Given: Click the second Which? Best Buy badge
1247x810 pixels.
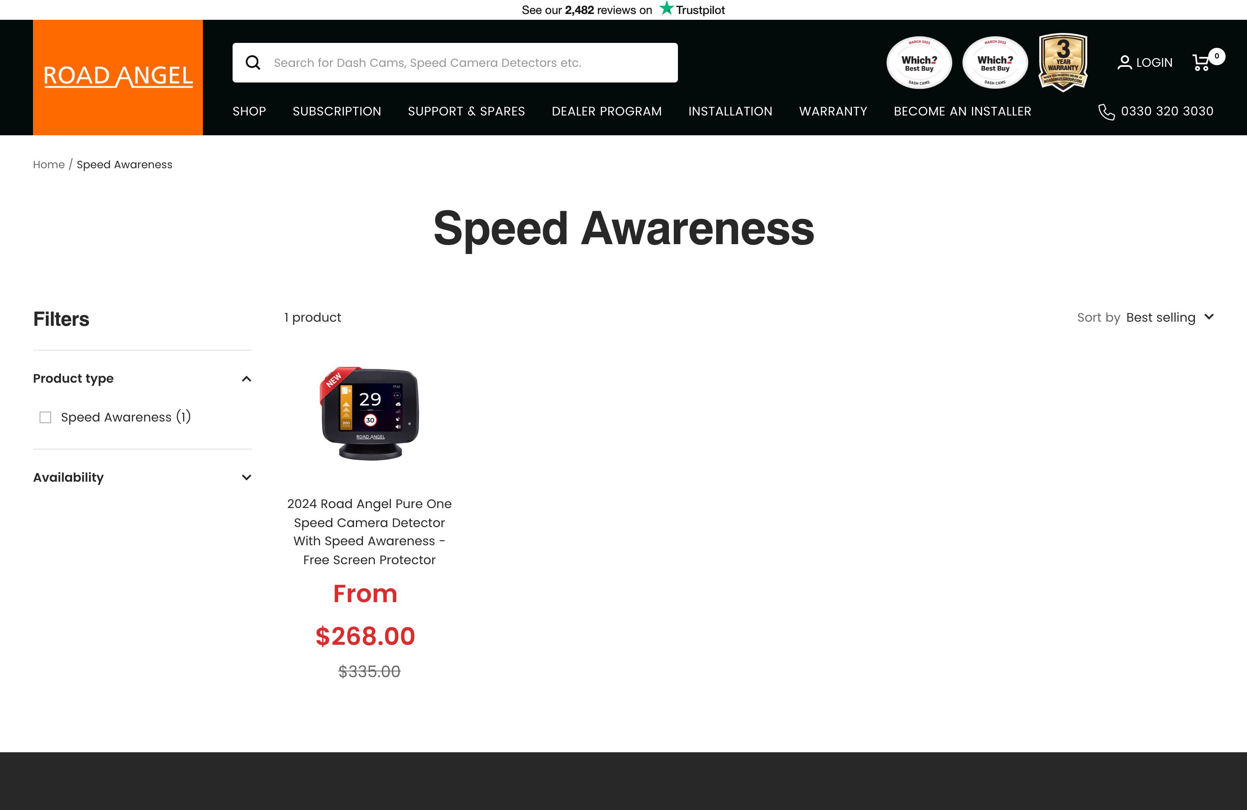Looking at the screenshot, I should point(995,62).
